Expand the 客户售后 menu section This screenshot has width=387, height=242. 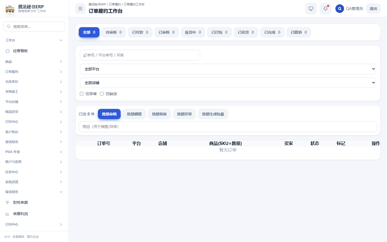[34, 132]
